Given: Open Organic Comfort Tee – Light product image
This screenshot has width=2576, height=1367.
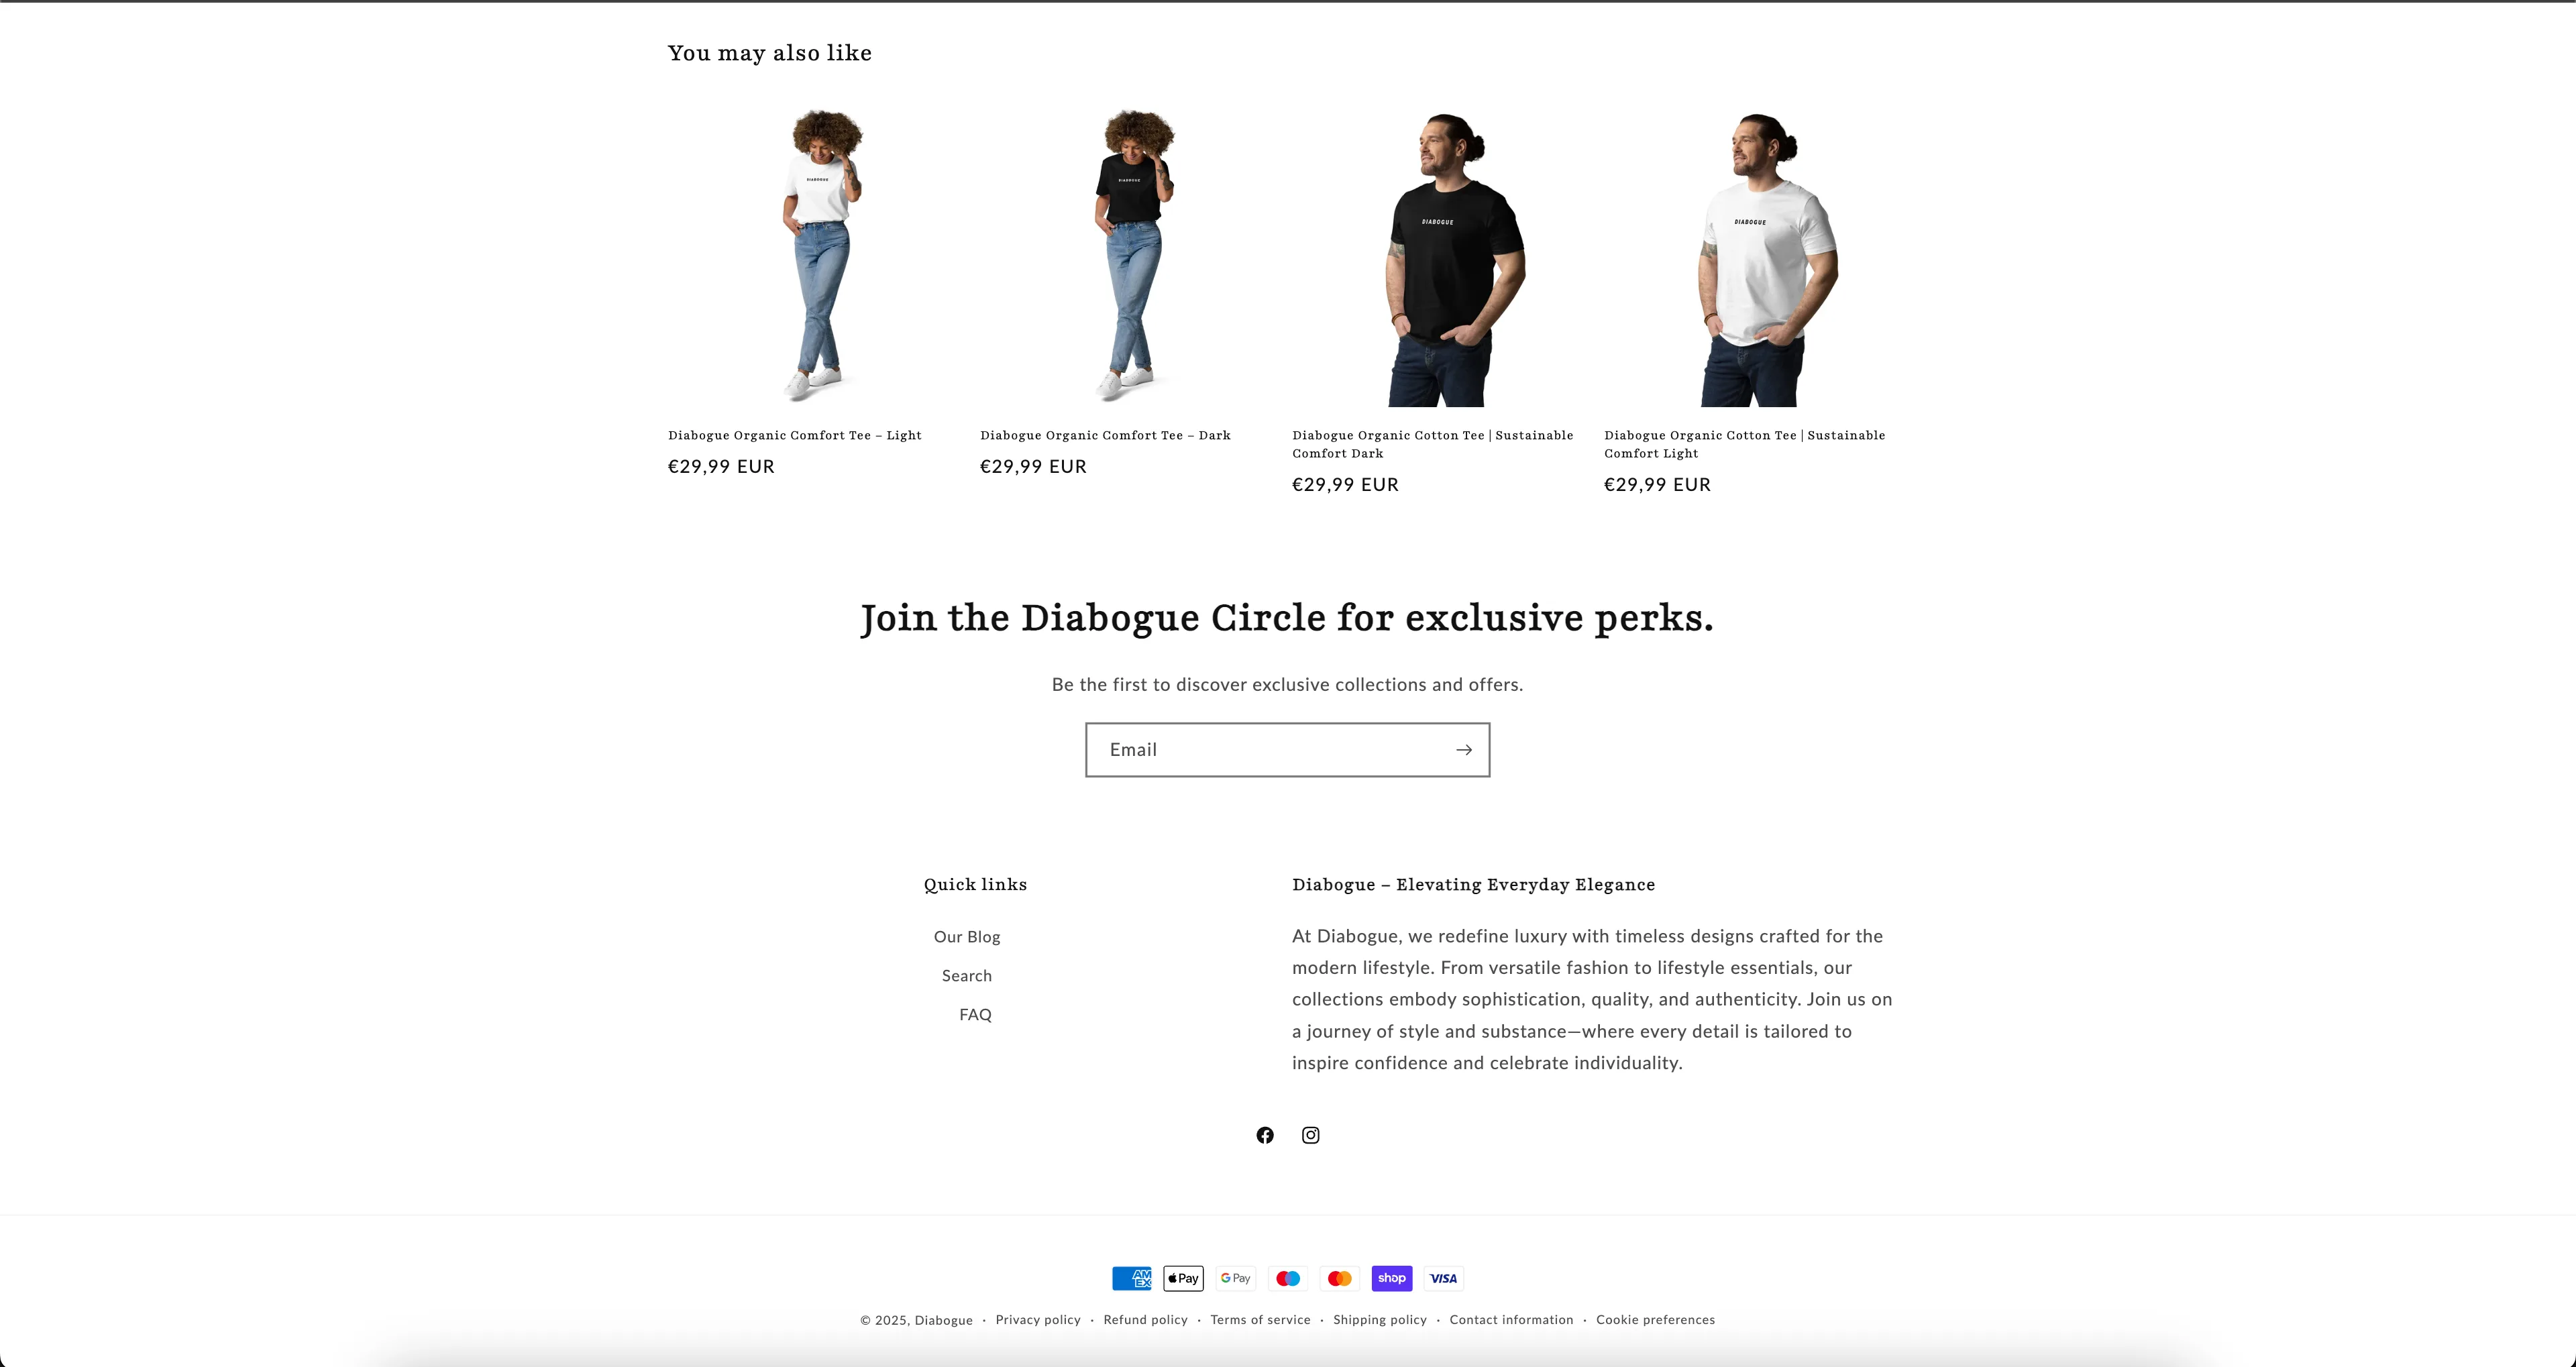Looking at the screenshot, I should pos(819,257).
